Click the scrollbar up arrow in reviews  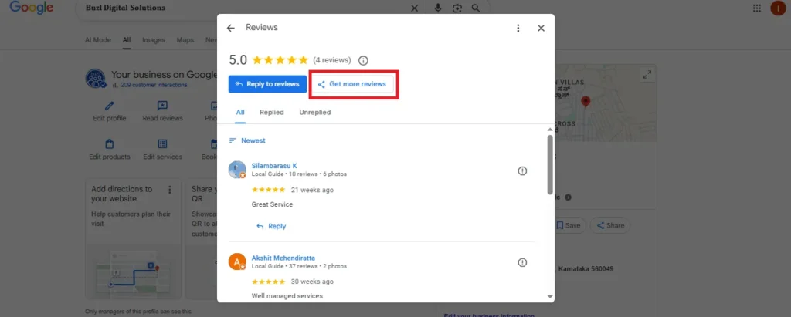[550, 130]
